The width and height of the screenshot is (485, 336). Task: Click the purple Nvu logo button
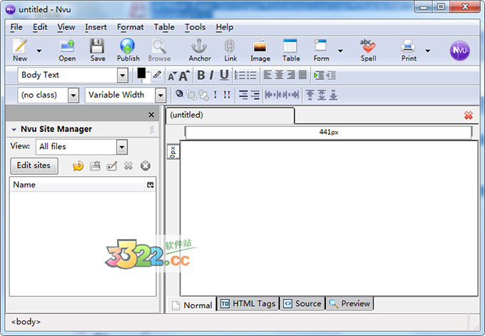[x=459, y=51]
